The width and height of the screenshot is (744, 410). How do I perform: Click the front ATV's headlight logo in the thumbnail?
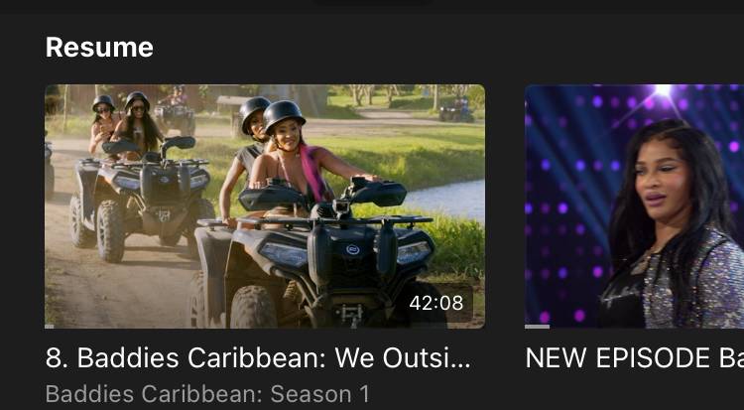click(352, 249)
